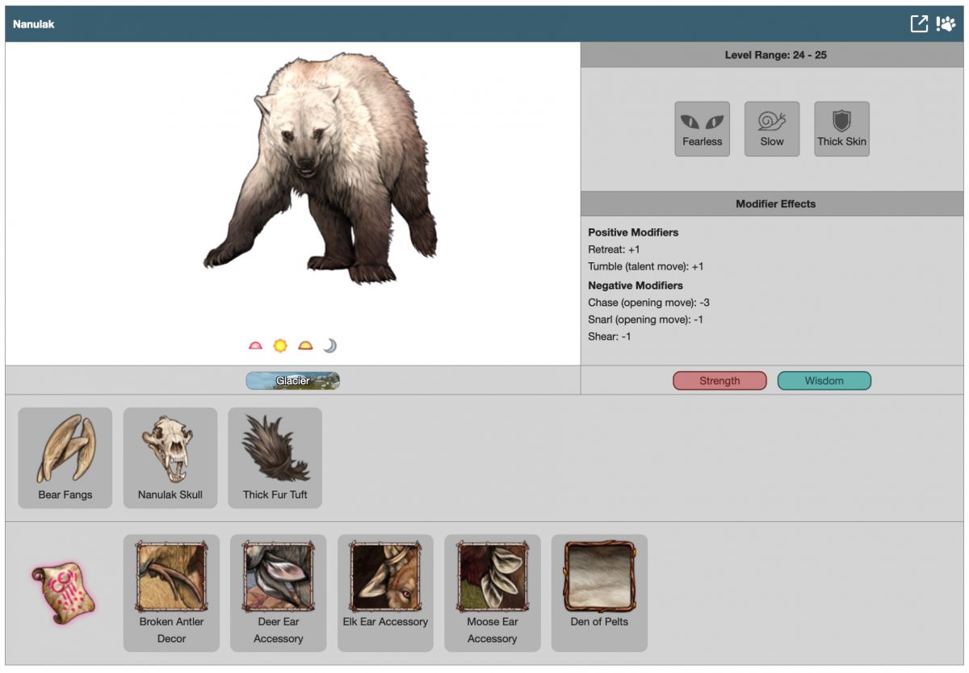Click the crescent moon night icon

click(329, 345)
